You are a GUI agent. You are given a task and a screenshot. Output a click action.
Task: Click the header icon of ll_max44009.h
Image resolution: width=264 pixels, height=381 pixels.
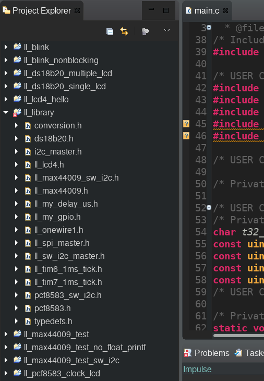(28, 191)
